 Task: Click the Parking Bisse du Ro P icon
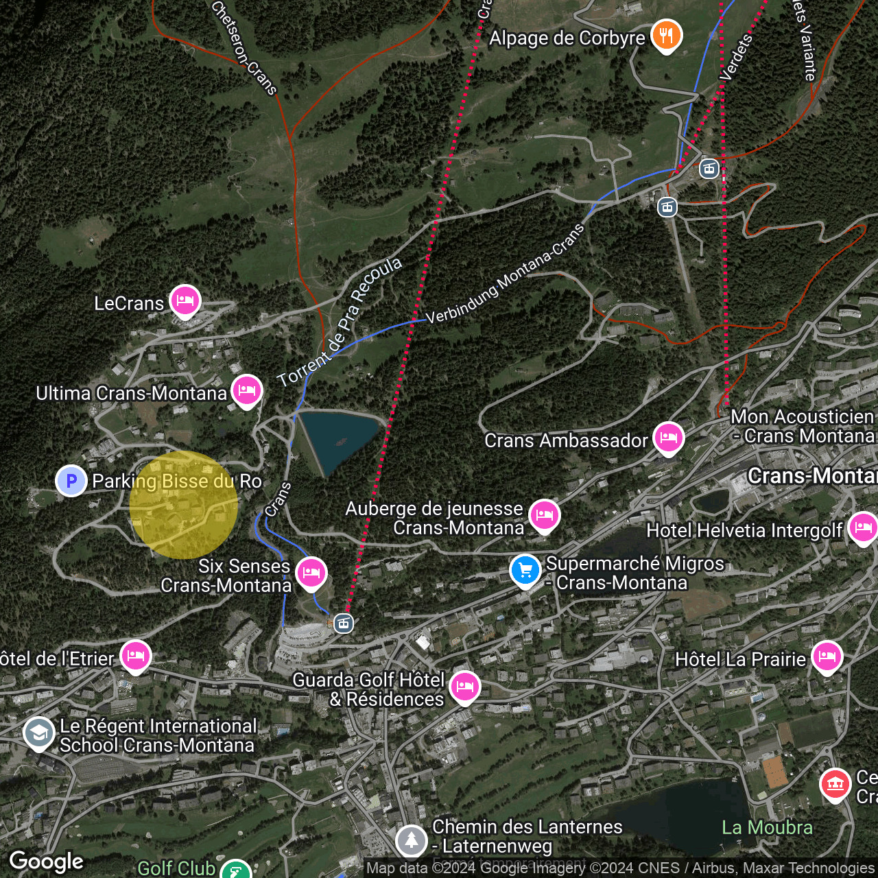[71, 481]
